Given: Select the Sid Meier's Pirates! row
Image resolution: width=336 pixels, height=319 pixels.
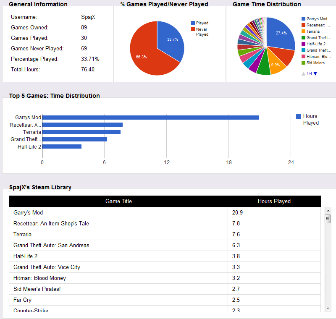Looking at the screenshot, I should point(165,289).
